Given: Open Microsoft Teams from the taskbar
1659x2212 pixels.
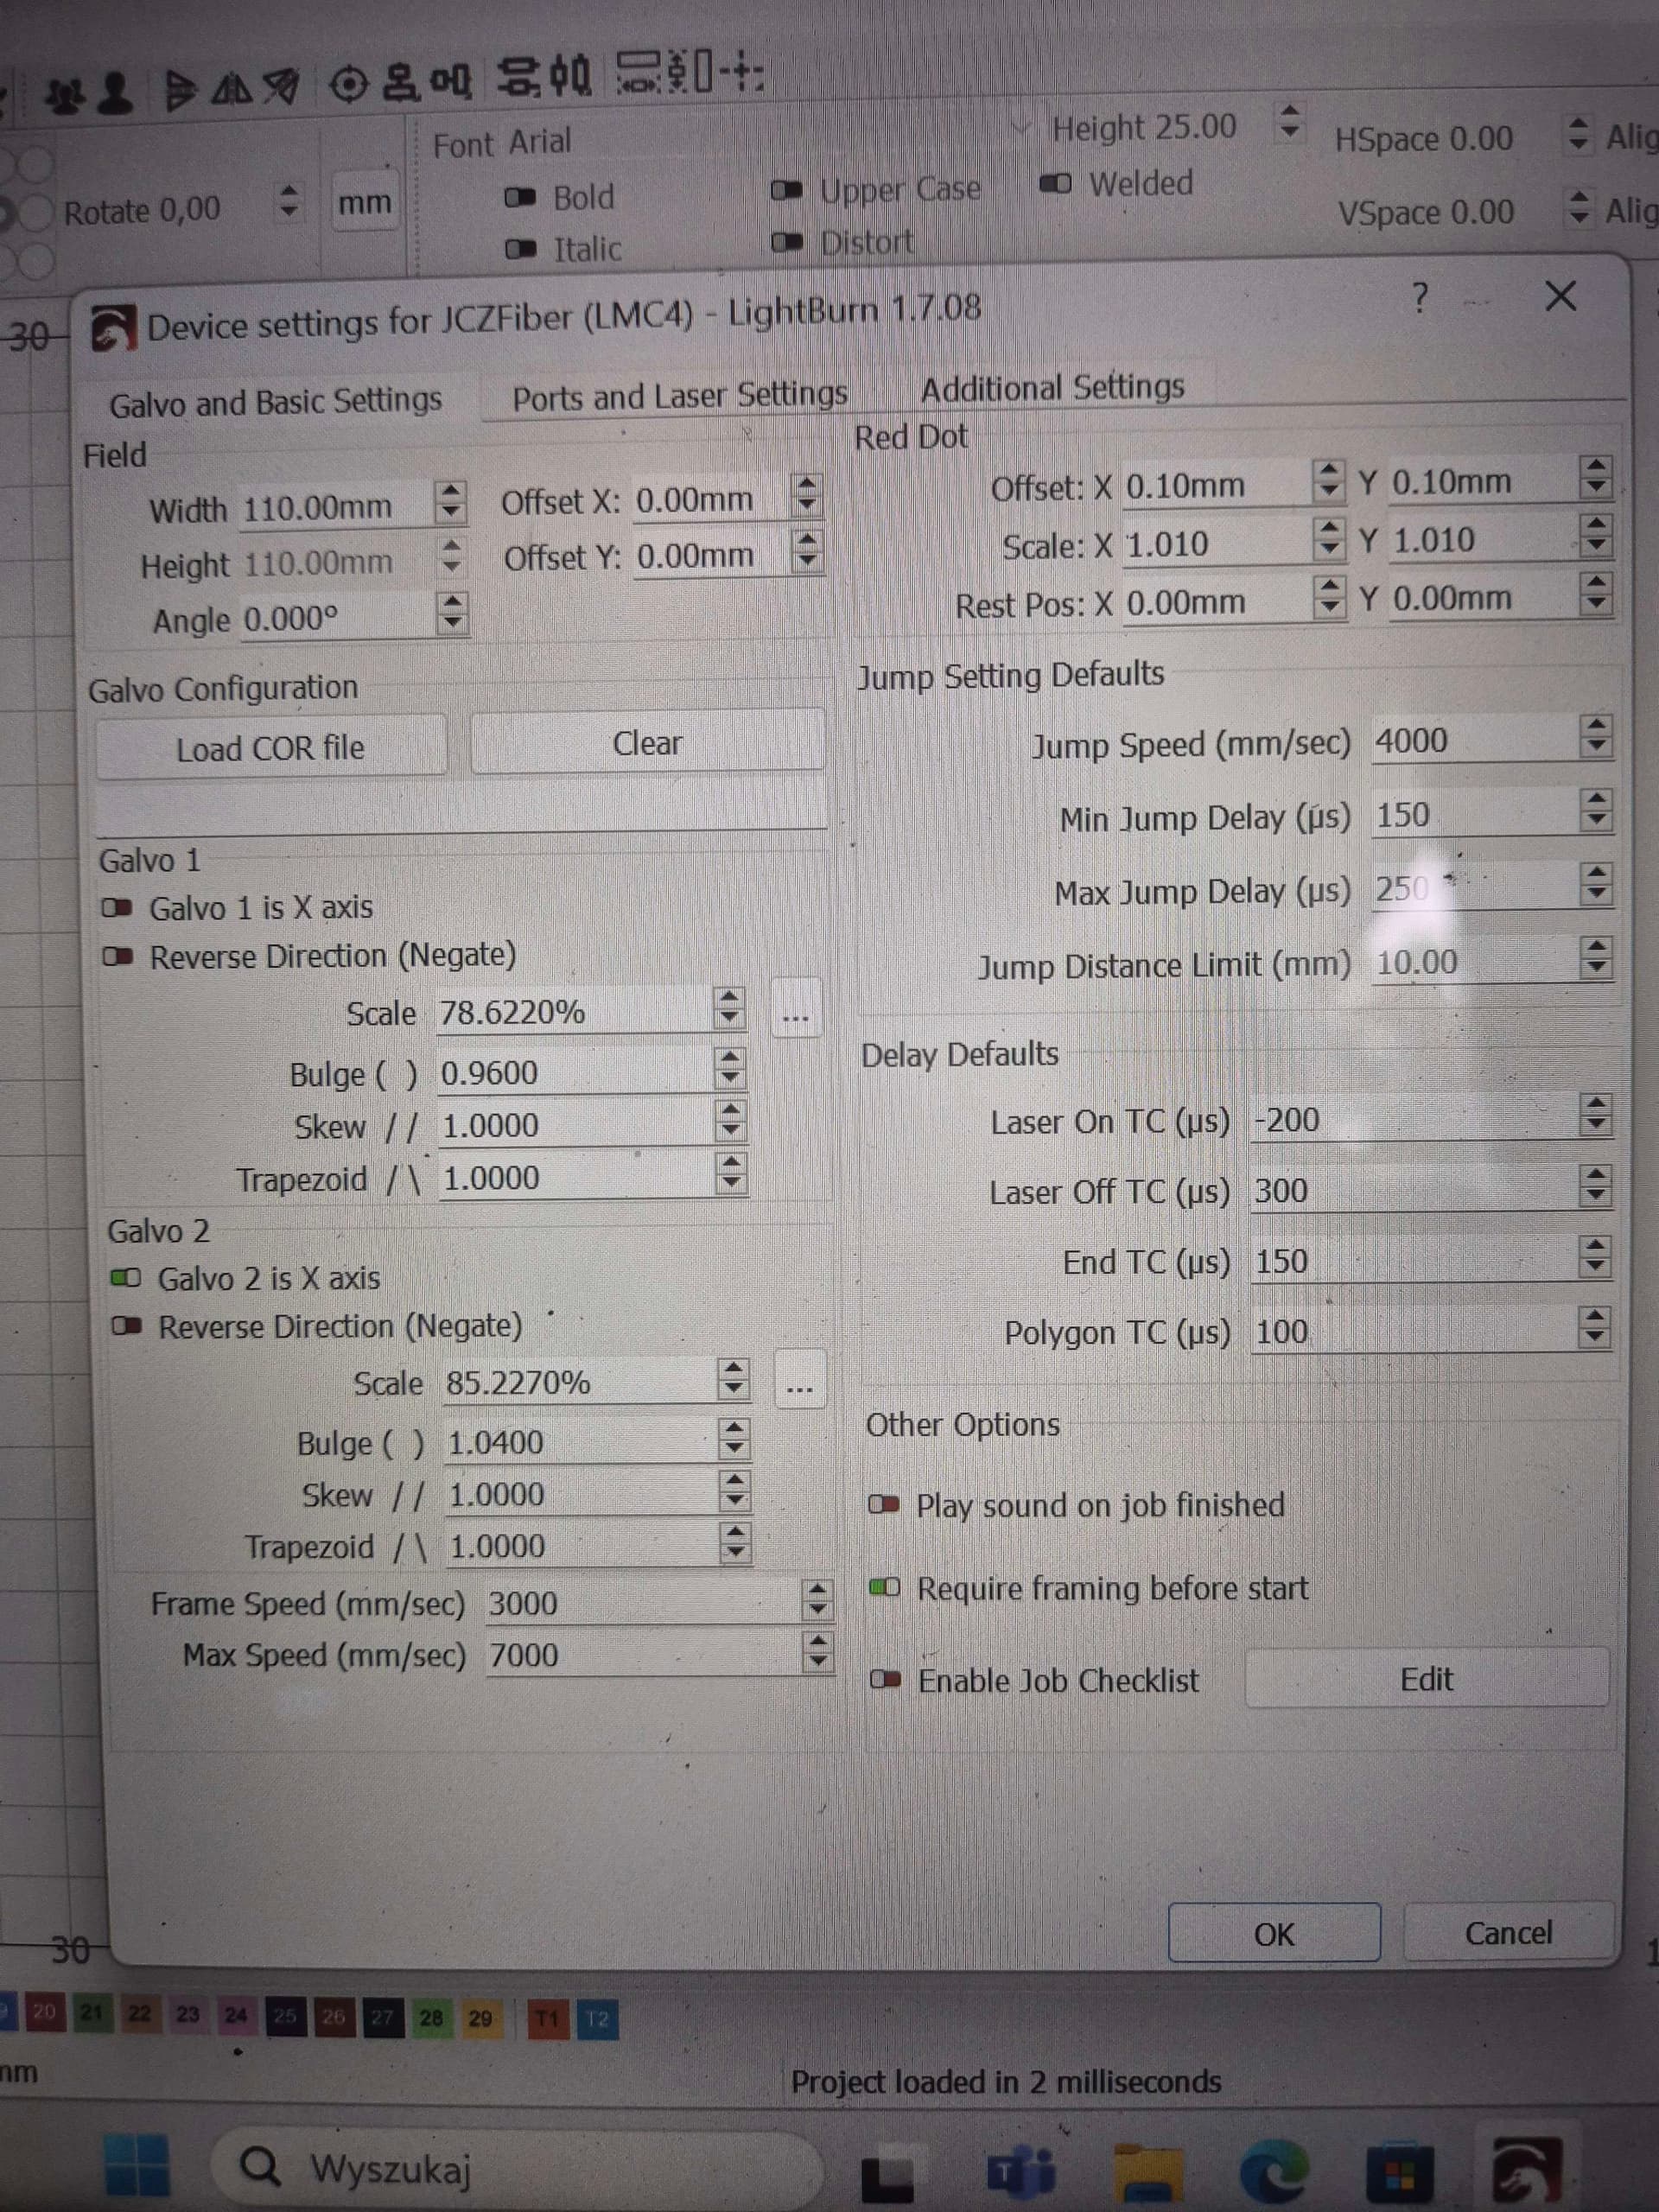Looking at the screenshot, I should coord(1021,2173).
